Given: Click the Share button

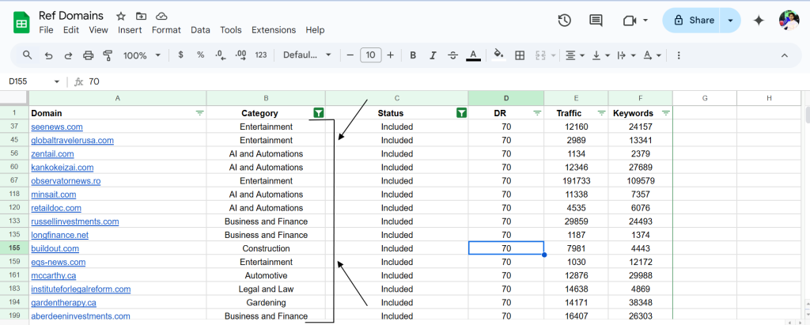Looking at the screenshot, I should [692, 20].
